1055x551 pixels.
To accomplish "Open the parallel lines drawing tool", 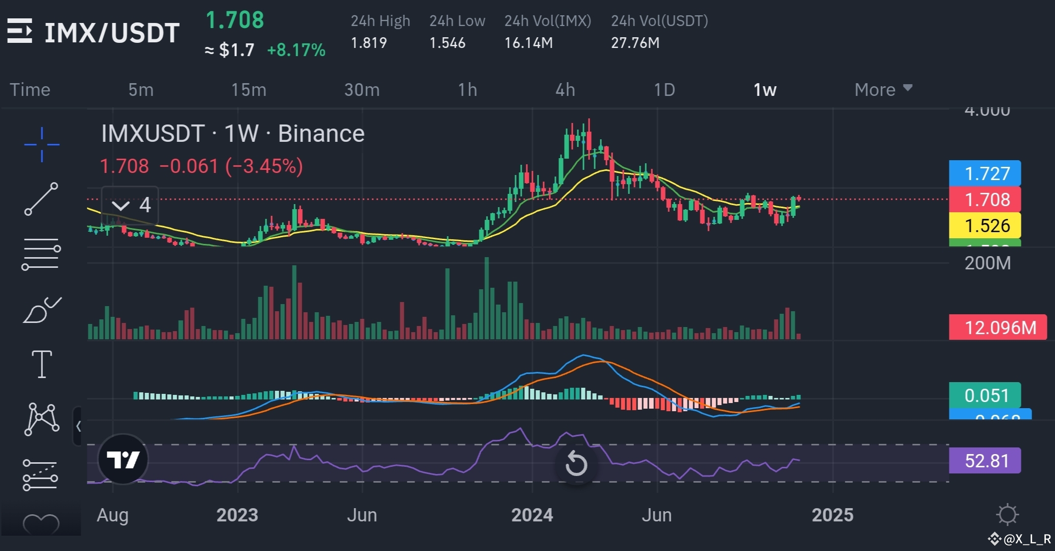I will coord(41,253).
